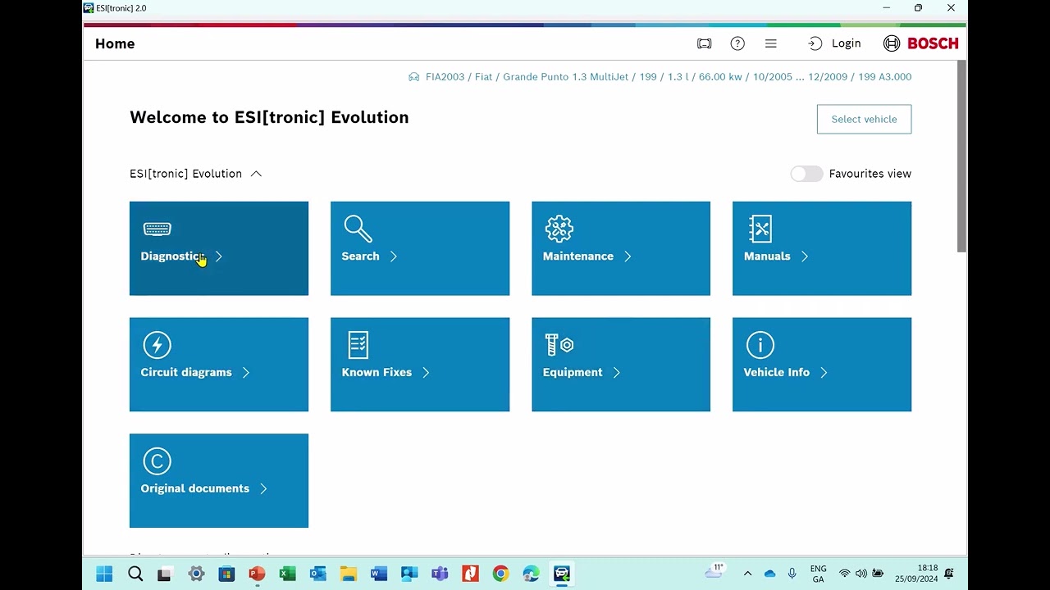The image size is (1050, 590).
Task: Click the chevron next to Known Fixes
Action: [426, 373]
